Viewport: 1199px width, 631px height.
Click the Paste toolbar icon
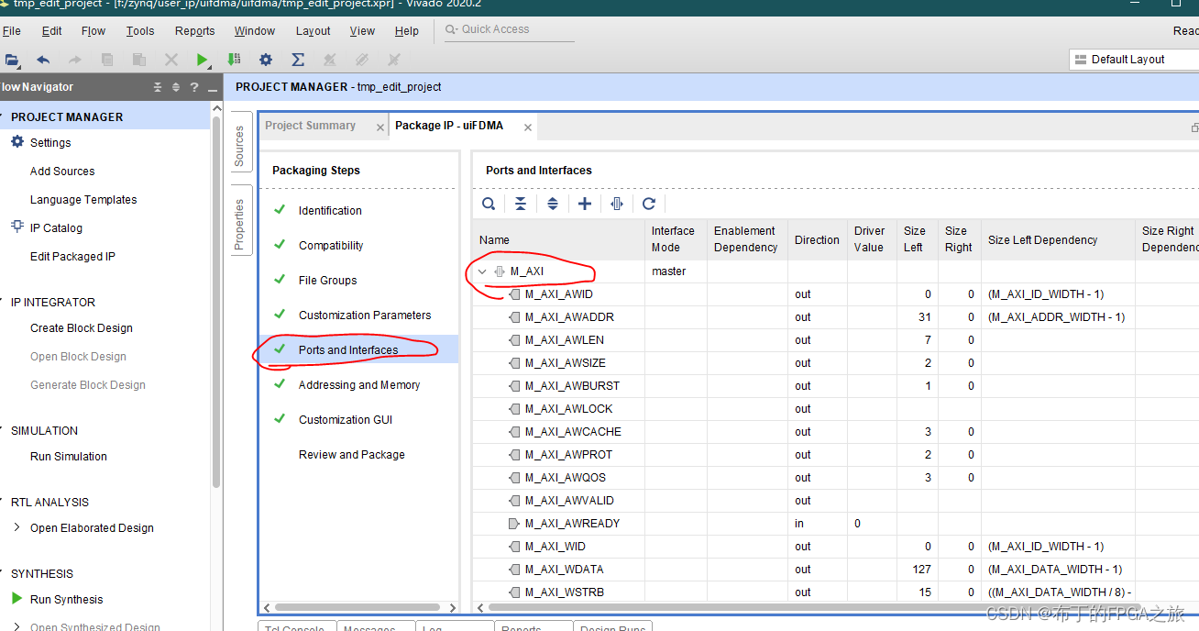(138, 60)
